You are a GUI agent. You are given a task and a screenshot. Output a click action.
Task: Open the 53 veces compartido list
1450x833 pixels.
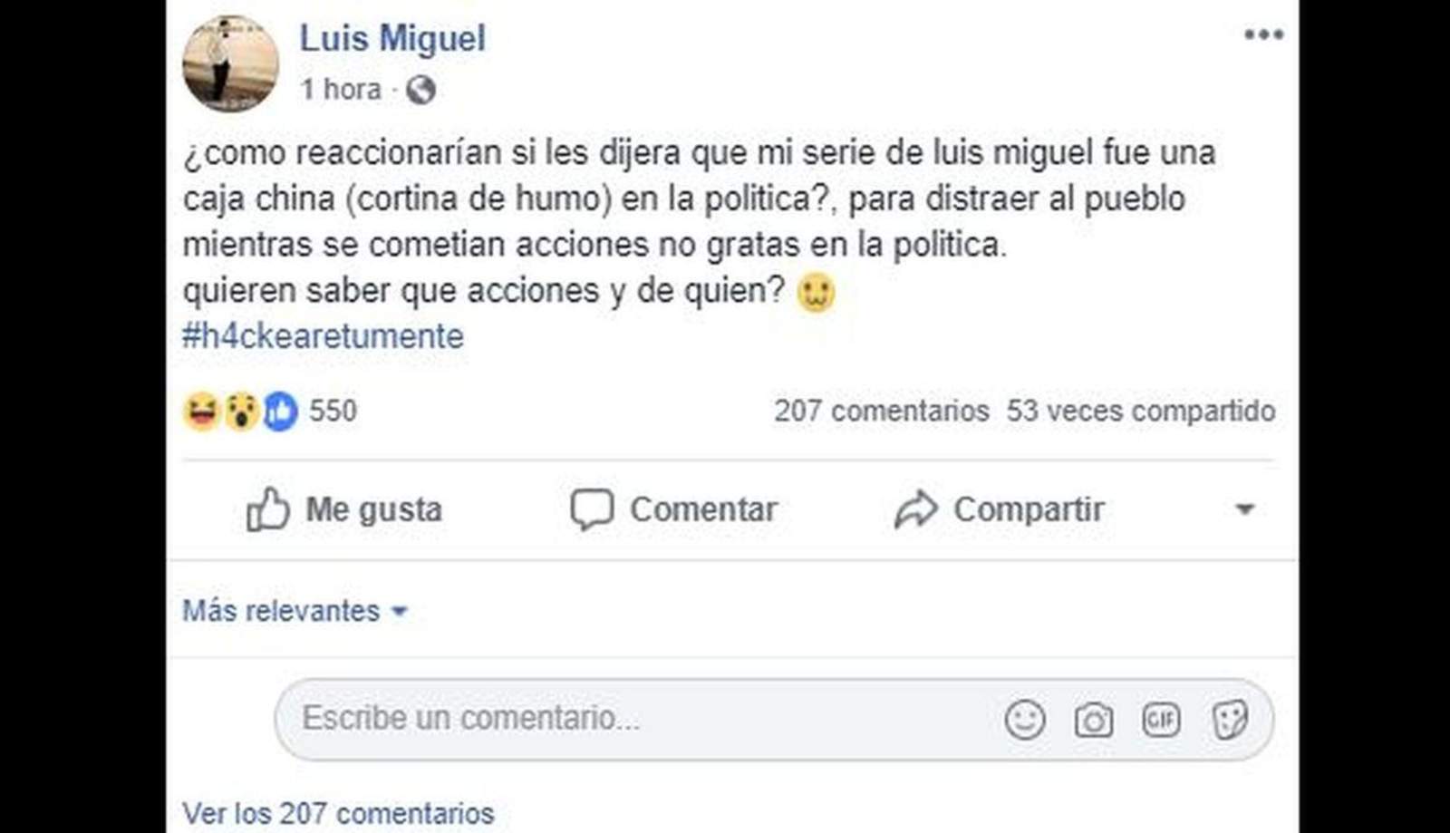pos(1140,411)
